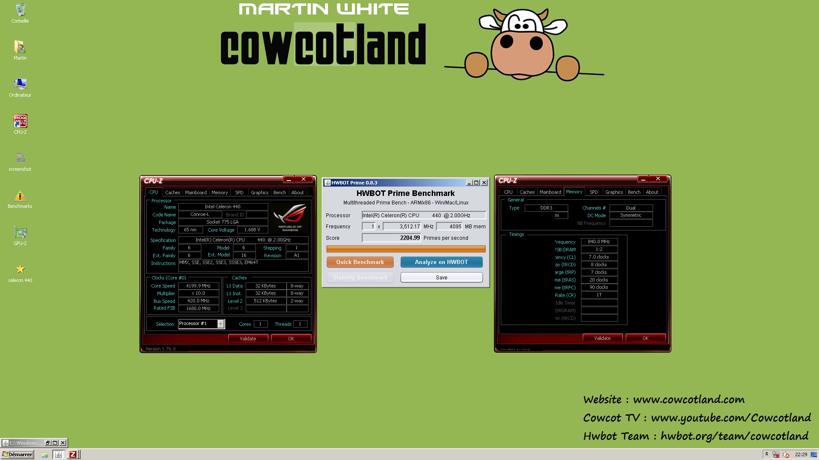
Task: Open About tab in right CPU-Z window
Action: click(652, 192)
